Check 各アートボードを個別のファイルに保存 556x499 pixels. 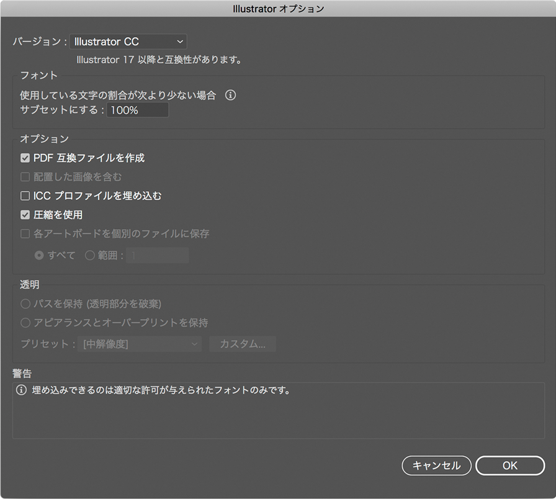pyautogui.click(x=25, y=234)
